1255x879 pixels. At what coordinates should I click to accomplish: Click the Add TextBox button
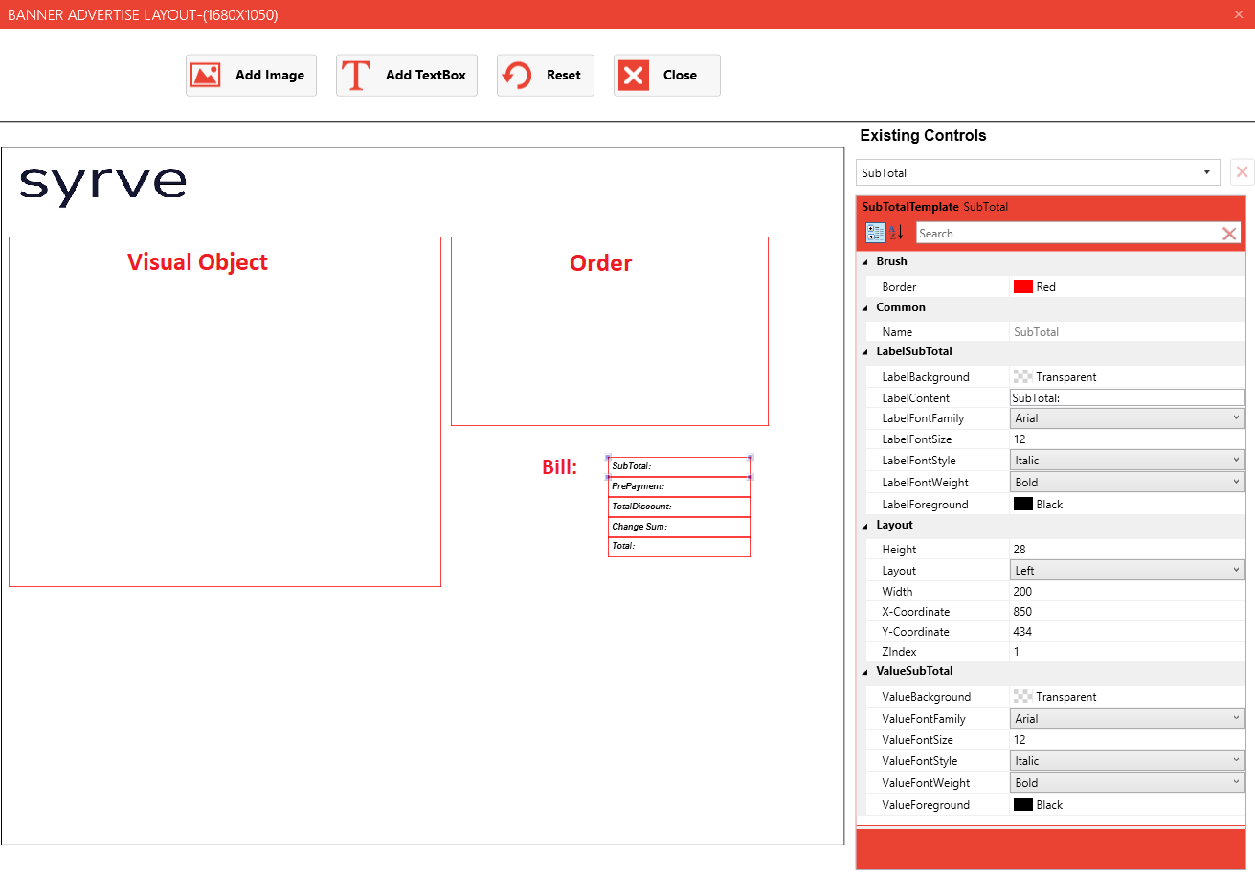tap(407, 76)
